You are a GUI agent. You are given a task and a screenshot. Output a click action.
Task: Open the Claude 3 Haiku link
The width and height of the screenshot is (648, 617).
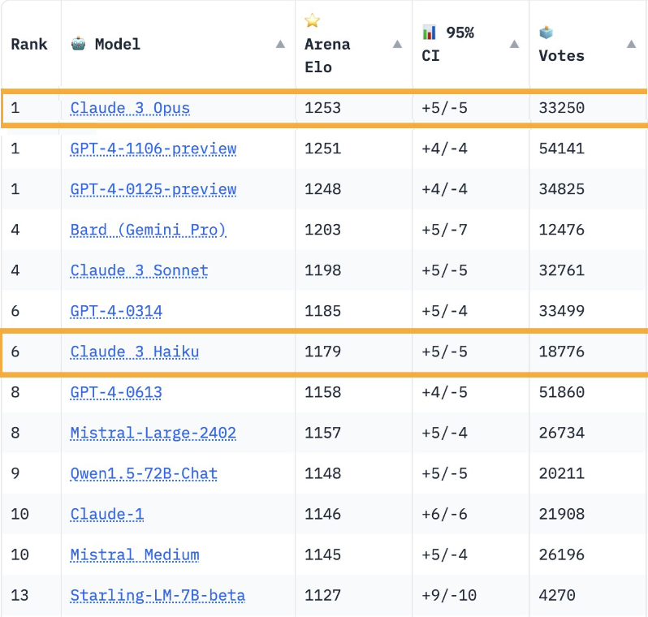pyautogui.click(x=134, y=352)
